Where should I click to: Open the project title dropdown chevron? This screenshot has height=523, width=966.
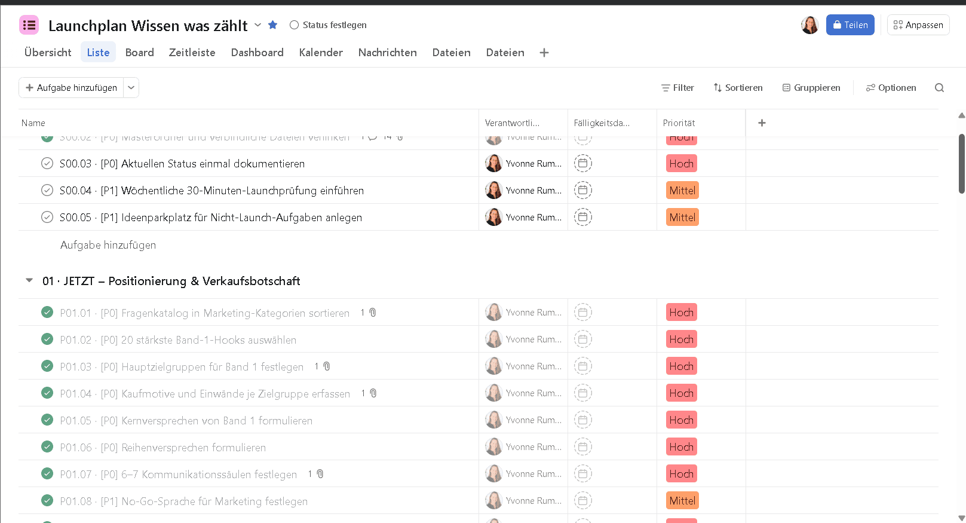(257, 25)
